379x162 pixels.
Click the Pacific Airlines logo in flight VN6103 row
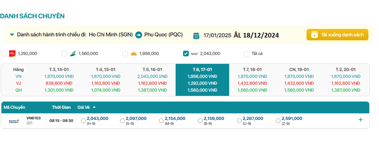click(14, 121)
